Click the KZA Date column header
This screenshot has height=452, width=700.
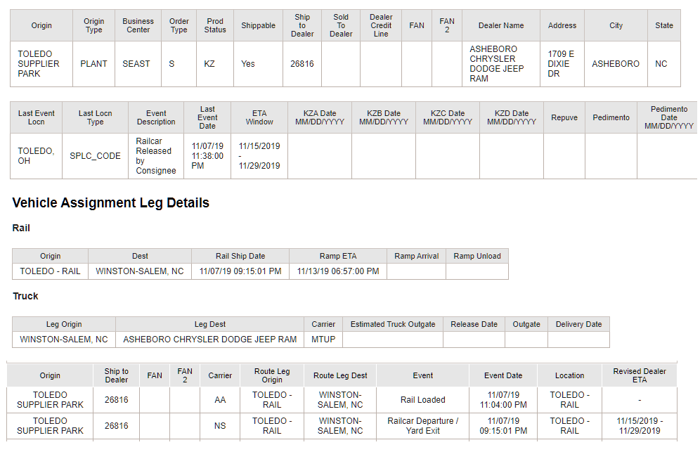[320, 117]
